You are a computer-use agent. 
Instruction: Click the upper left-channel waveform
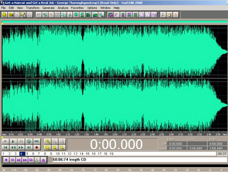click(x=114, y=51)
